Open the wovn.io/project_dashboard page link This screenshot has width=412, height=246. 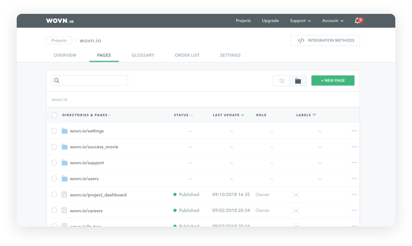point(99,195)
